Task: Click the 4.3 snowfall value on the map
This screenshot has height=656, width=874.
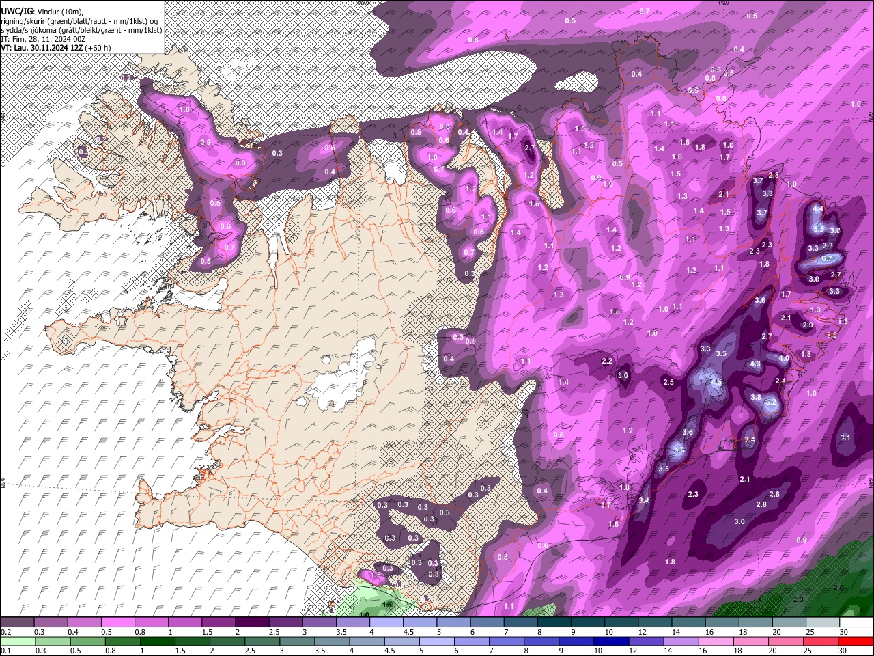Action: 755,364
